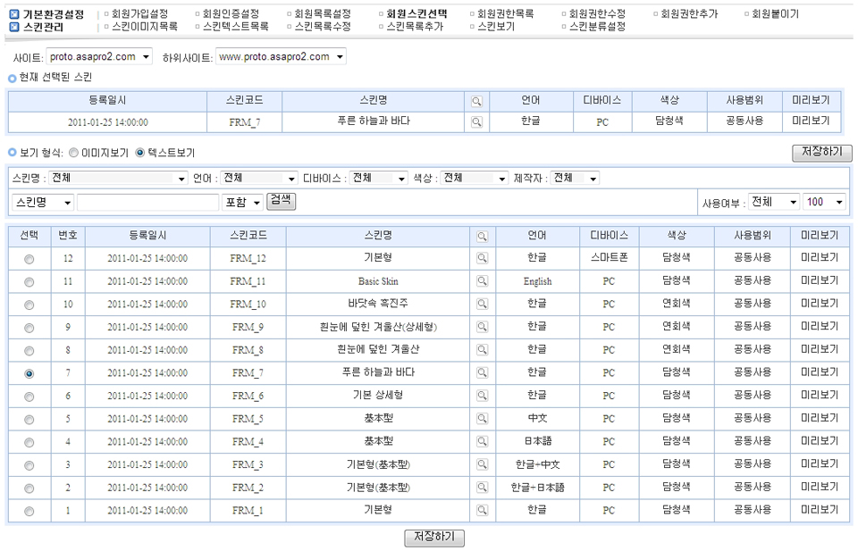Click the bottom 저장하기 button
Viewport: 858px width, 551px height.
point(433,538)
